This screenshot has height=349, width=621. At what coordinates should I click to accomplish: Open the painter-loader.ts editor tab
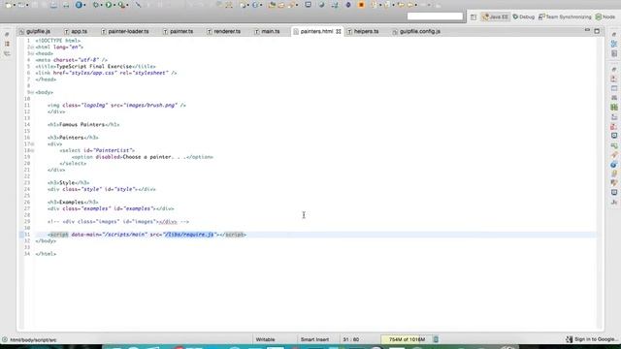click(x=125, y=31)
